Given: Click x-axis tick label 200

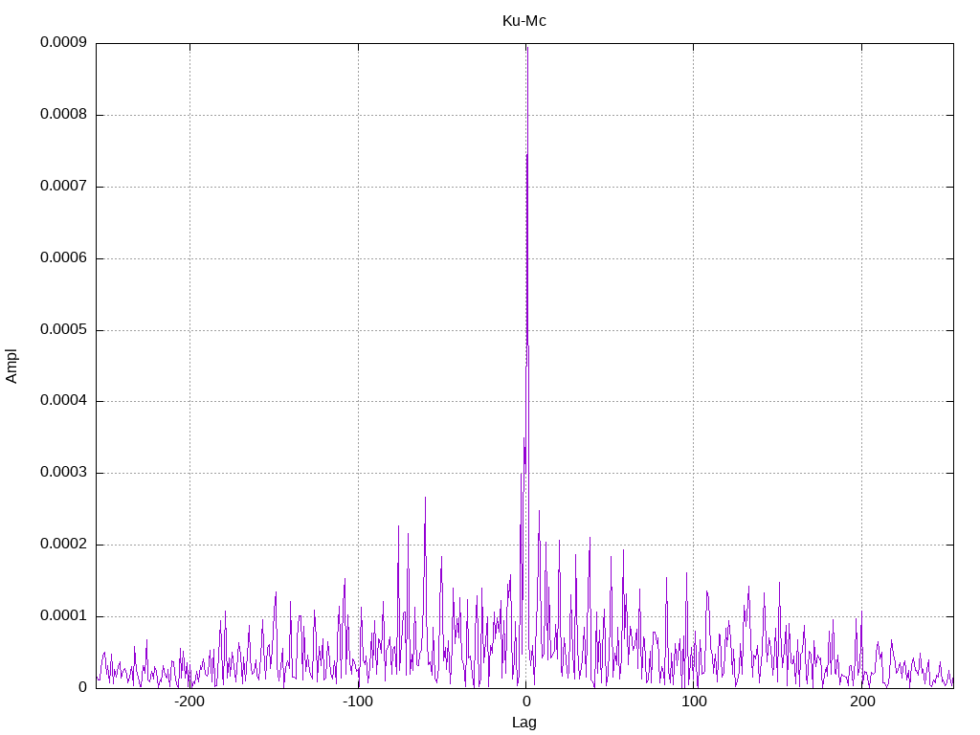Looking at the screenshot, I should pos(862,702).
